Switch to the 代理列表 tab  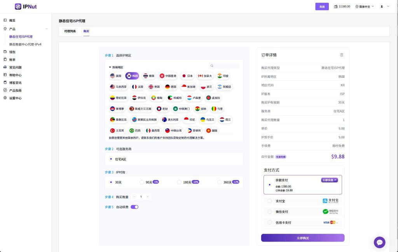pos(70,31)
